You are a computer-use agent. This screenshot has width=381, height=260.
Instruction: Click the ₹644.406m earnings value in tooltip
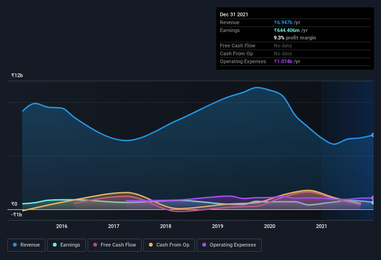tap(287, 30)
